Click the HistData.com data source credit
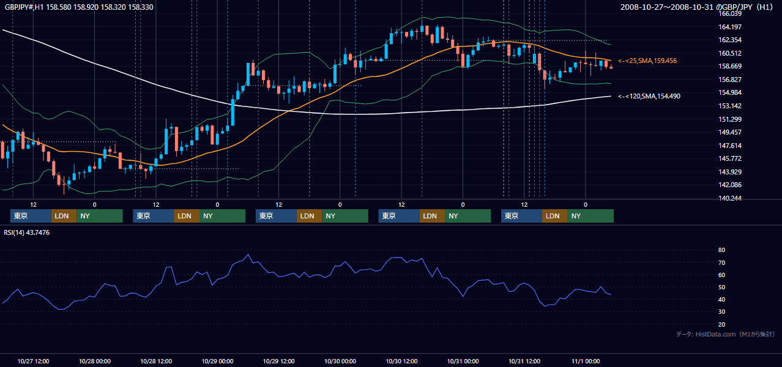Image resolution: width=782 pixels, height=367 pixels. (x=725, y=334)
